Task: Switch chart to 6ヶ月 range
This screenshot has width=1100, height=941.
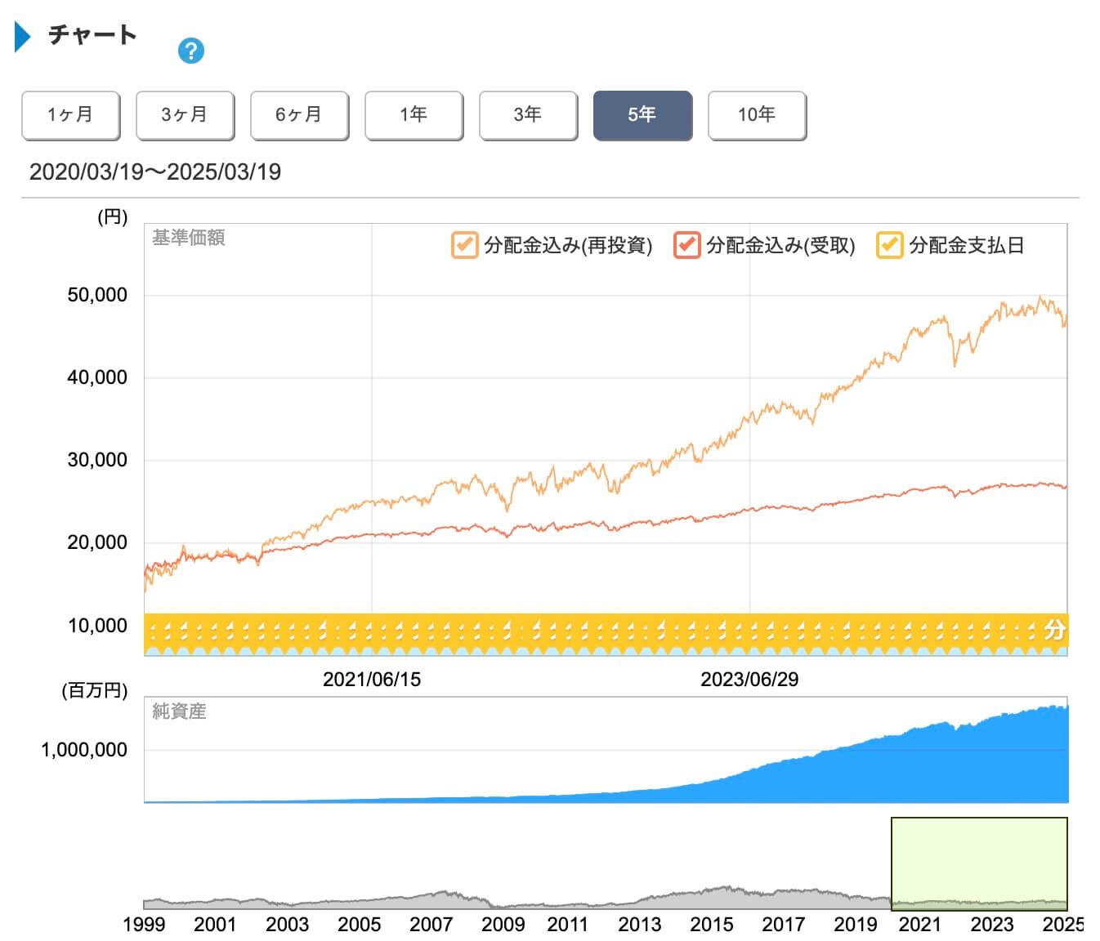Action: tap(299, 115)
